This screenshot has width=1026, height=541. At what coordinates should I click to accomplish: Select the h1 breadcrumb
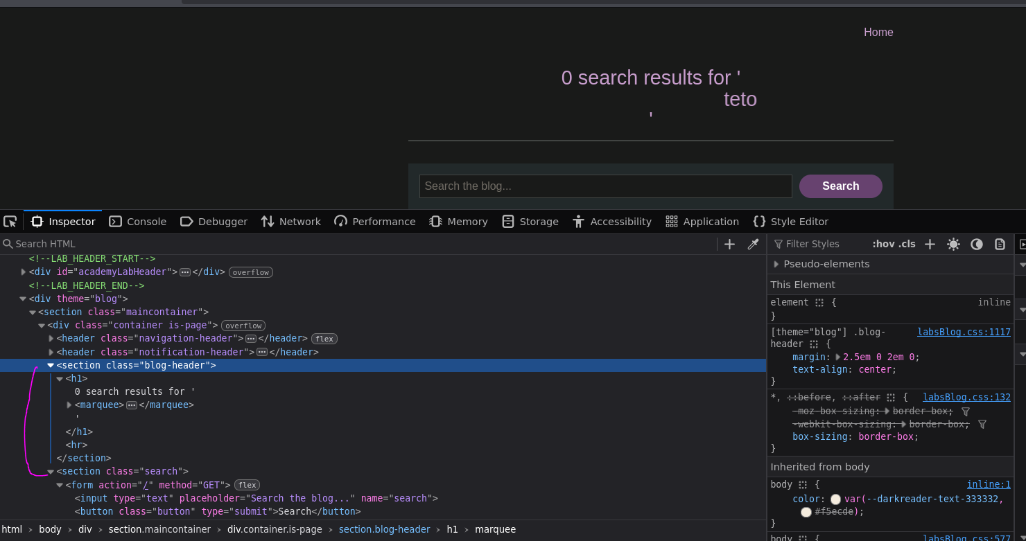pyautogui.click(x=452, y=529)
